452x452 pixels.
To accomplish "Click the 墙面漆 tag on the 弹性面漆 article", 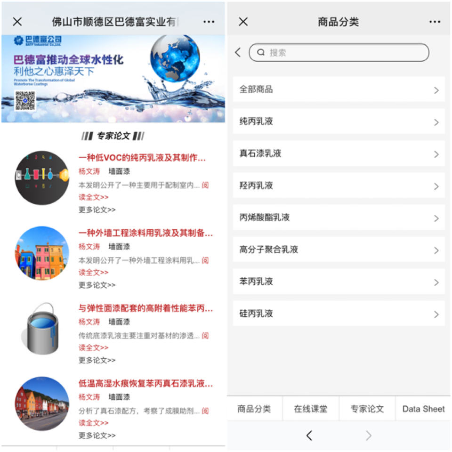I will (x=119, y=322).
